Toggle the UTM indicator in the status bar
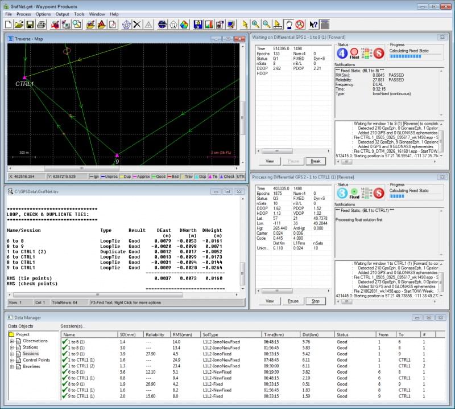Viewport: 455px width, 409px height. click(239, 176)
